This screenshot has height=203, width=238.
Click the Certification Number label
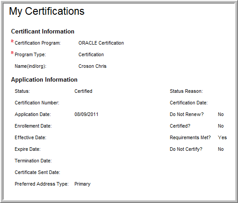(37, 103)
